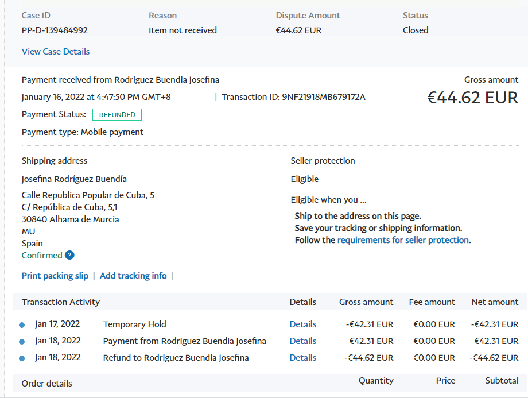Screen dimensions: 528x398
Task: Click the timeline dot for the Refund entry
Action: [x=22, y=358]
